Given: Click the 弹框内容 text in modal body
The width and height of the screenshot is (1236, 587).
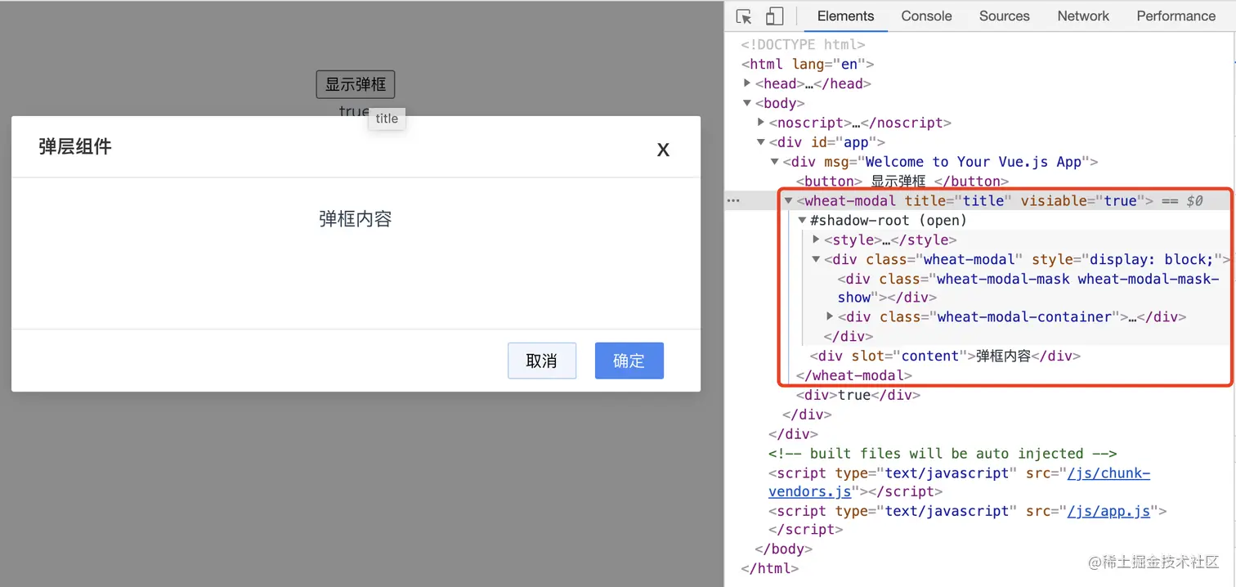Looking at the screenshot, I should pyautogui.click(x=356, y=219).
